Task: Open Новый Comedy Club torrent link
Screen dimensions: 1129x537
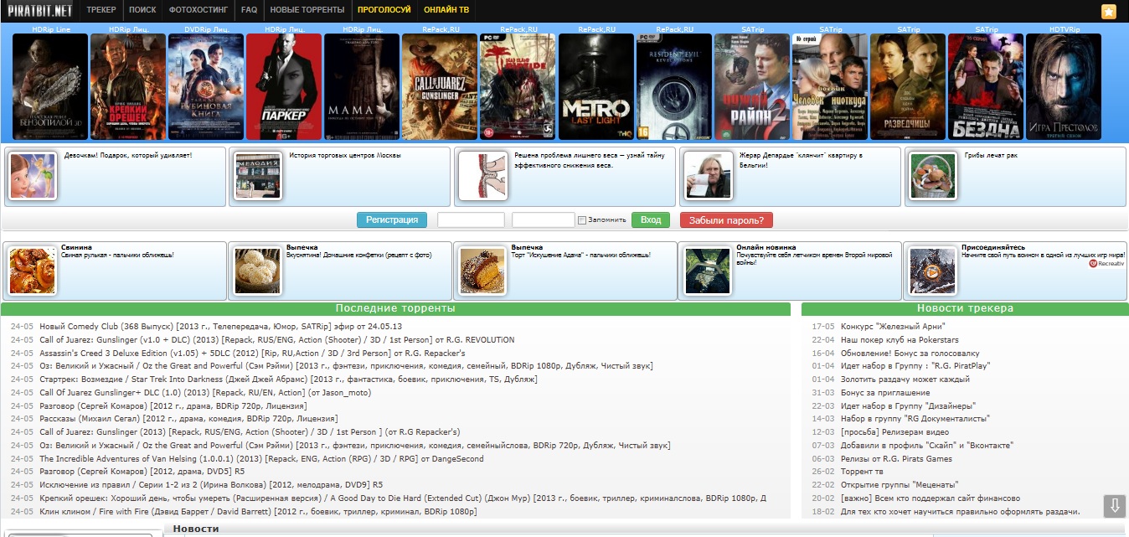Action: pos(221,327)
